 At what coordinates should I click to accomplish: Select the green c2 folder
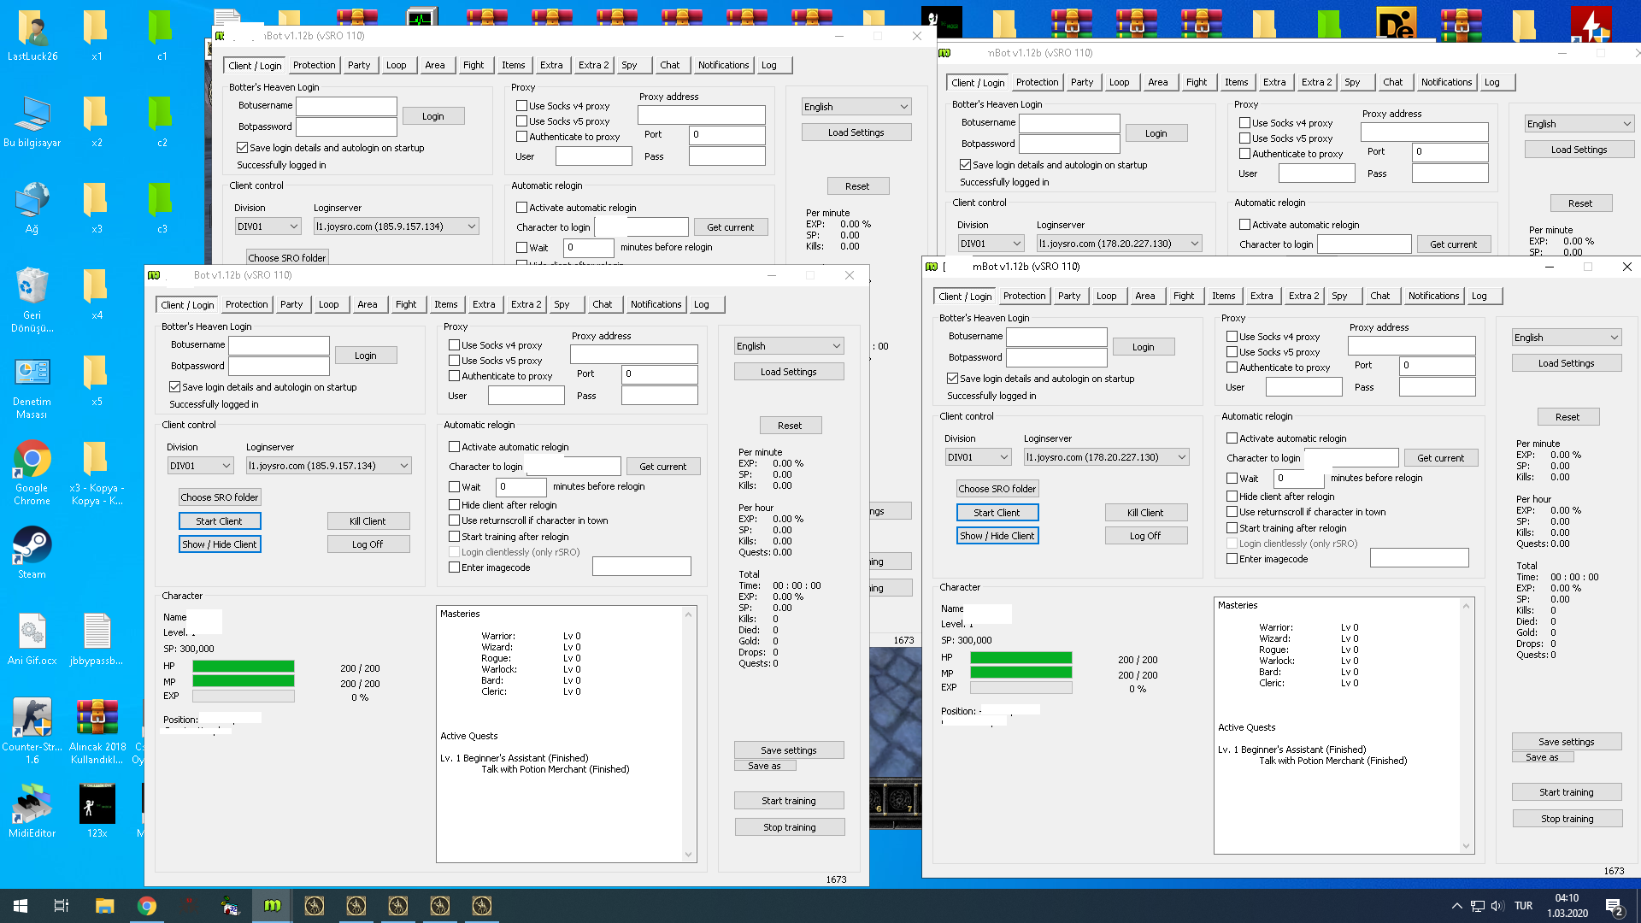[x=162, y=121]
